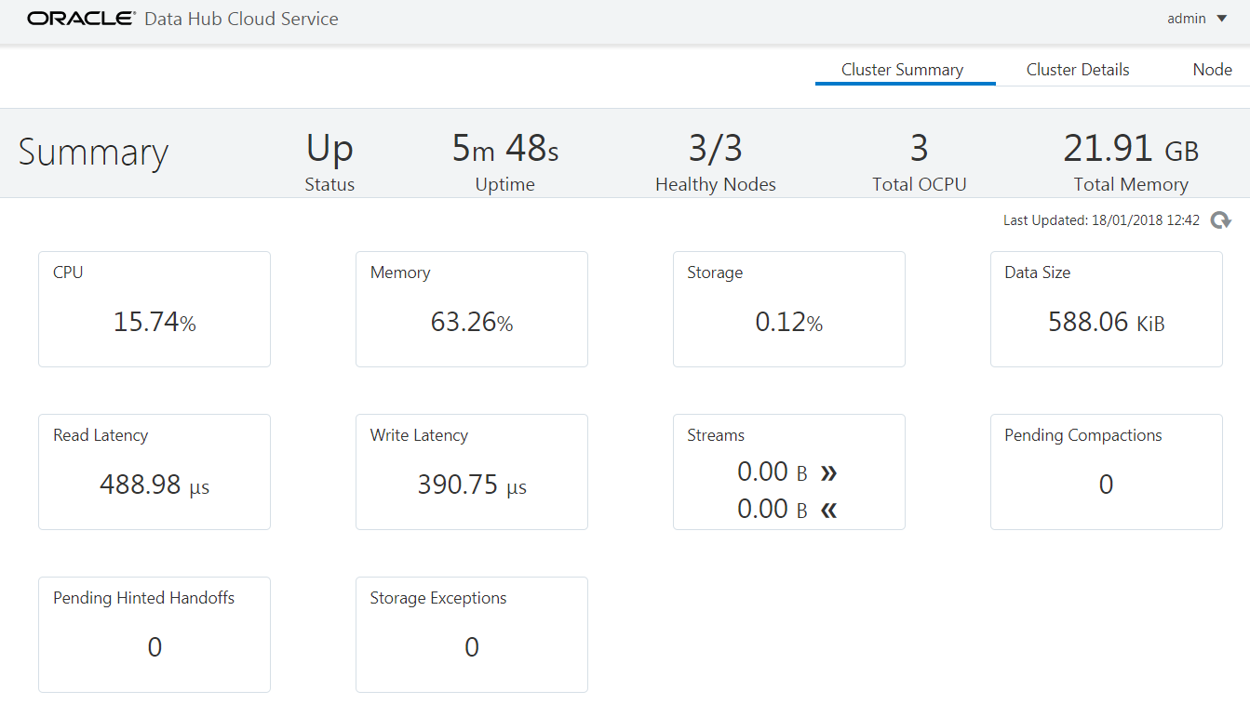Select the Write Latency card

coord(471,472)
